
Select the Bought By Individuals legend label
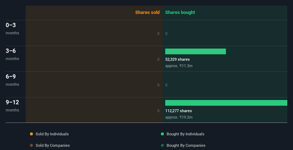point(185,134)
